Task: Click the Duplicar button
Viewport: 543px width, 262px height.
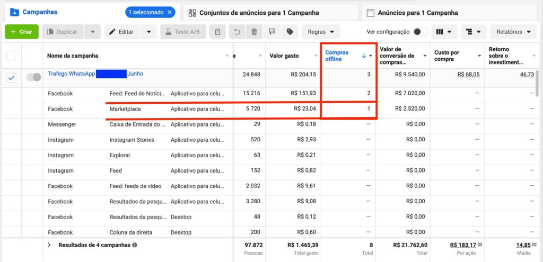Action: point(63,32)
